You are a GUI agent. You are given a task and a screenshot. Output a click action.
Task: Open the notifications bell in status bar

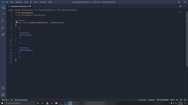coord(185,100)
